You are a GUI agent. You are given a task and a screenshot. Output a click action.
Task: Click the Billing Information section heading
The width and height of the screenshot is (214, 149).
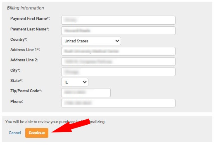[26, 8]
